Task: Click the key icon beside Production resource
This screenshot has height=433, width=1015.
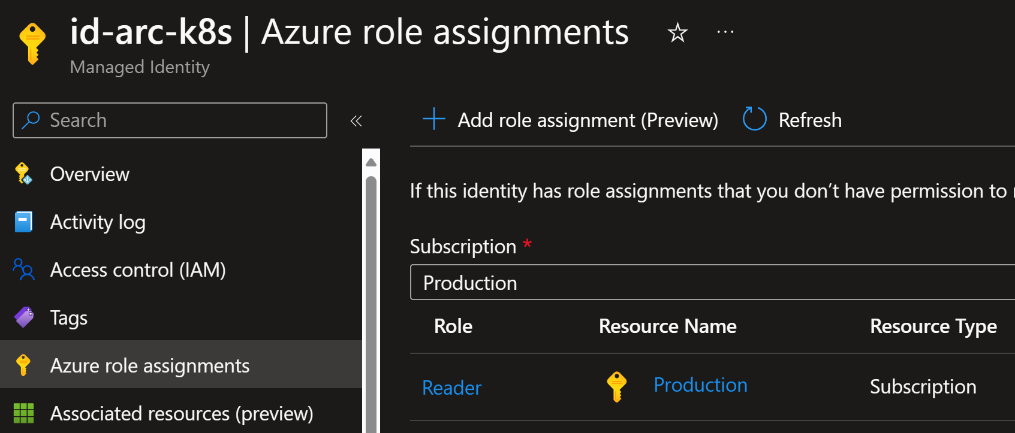Action: point(617,386)
